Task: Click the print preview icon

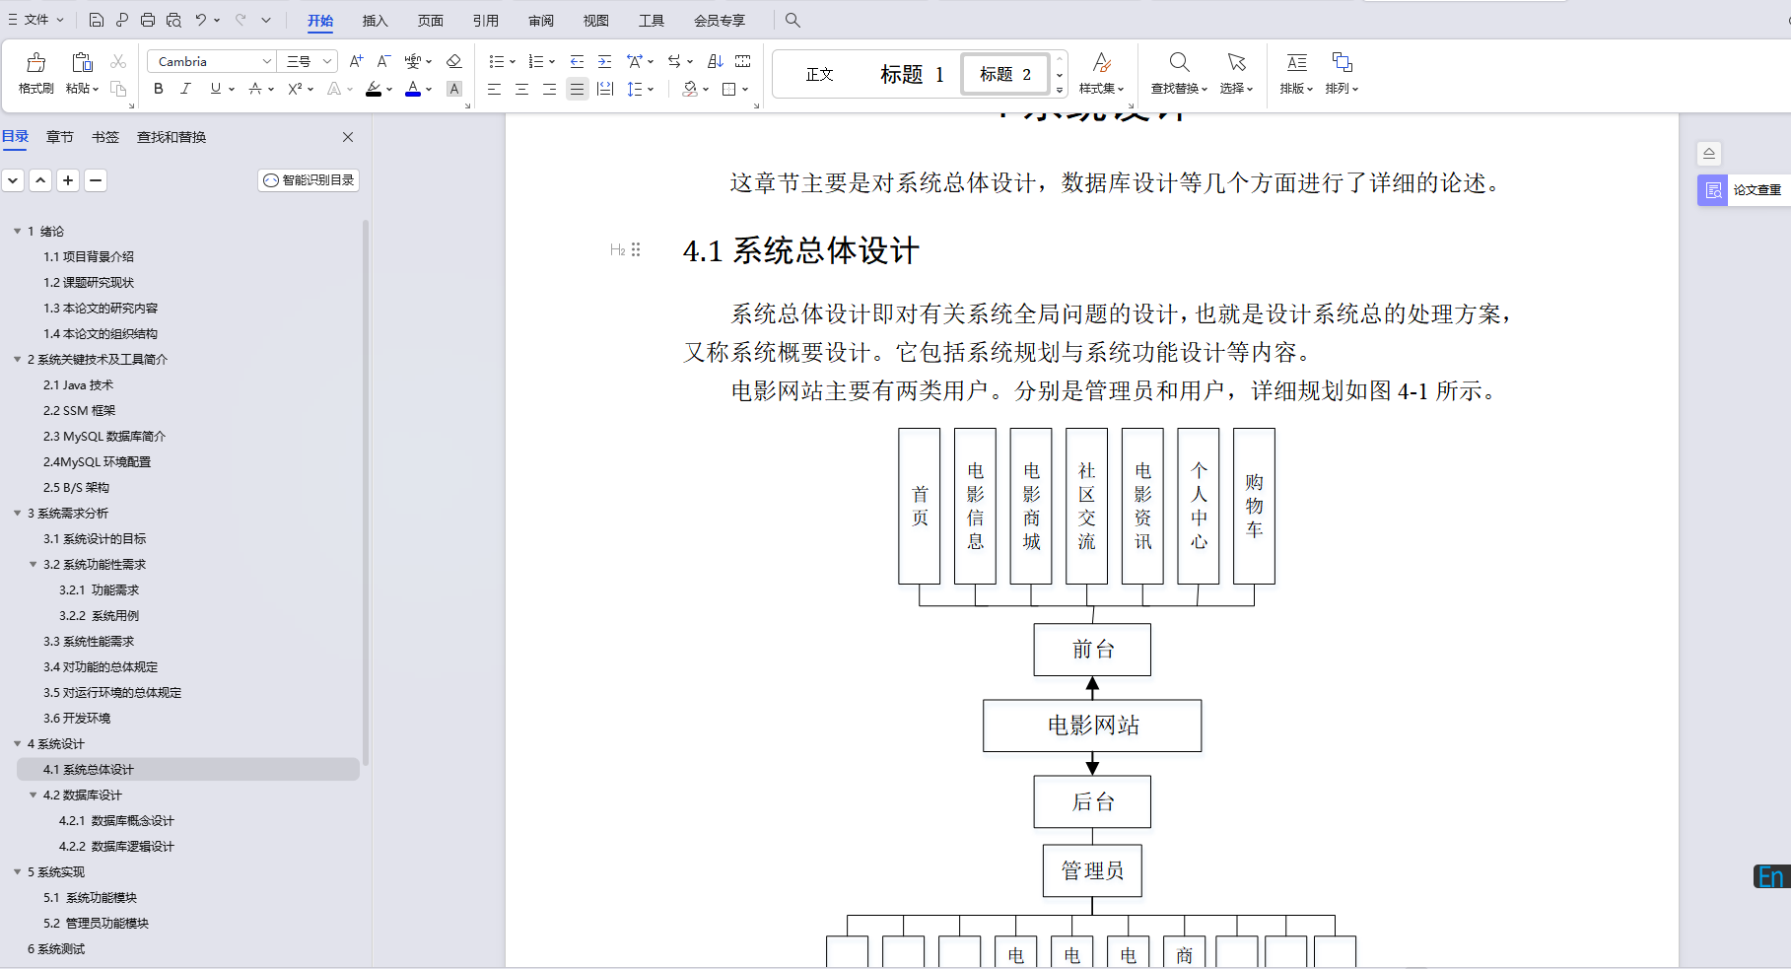Action: 173,20
